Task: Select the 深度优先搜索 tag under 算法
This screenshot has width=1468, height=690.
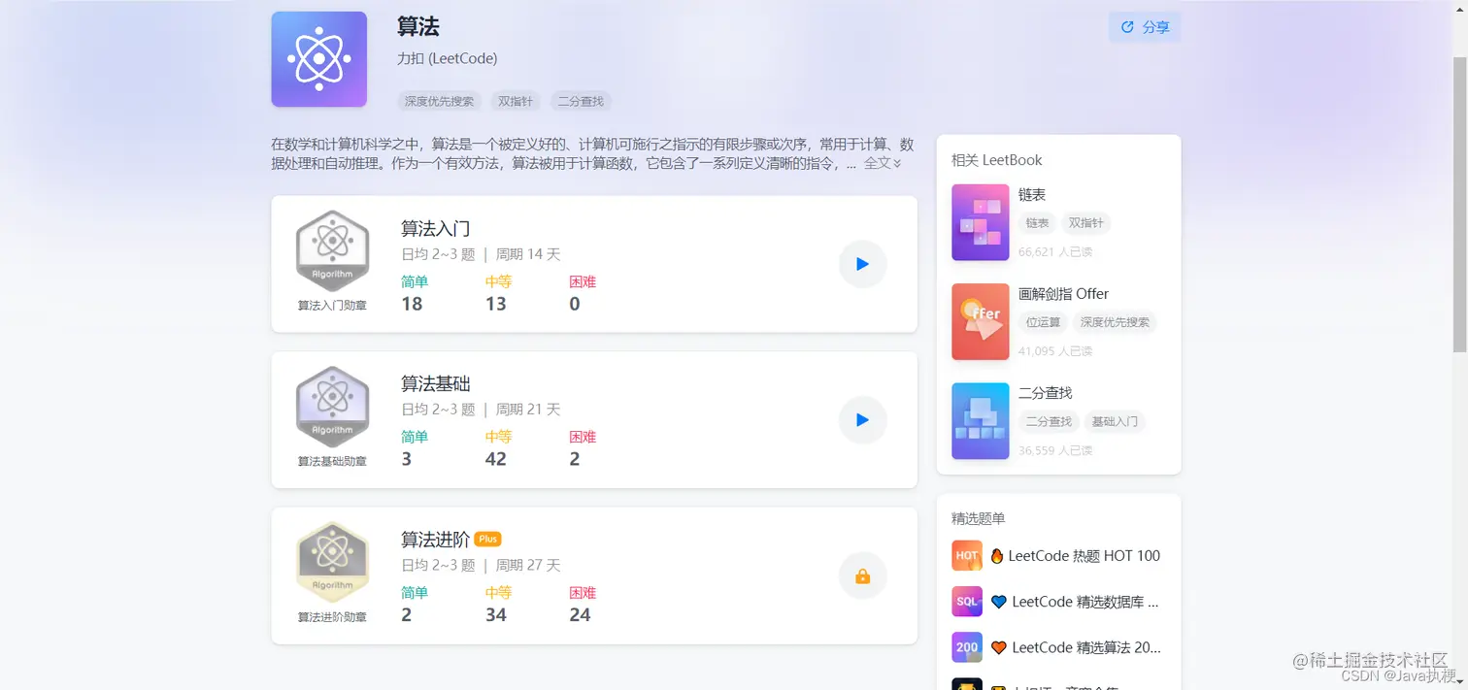Action: (x=440, y=101)
